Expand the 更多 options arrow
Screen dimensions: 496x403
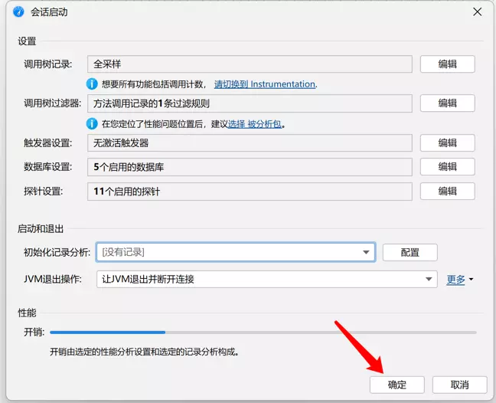pyautogui.click(x=470, y=280)
